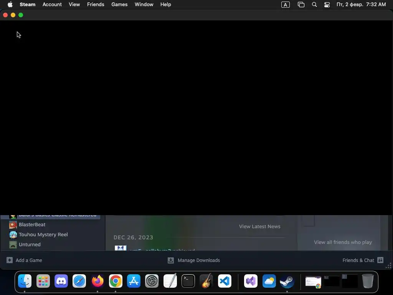Open GarageBand guitar icon in the Dock
The image size is (393, 295).
(206, 281)
